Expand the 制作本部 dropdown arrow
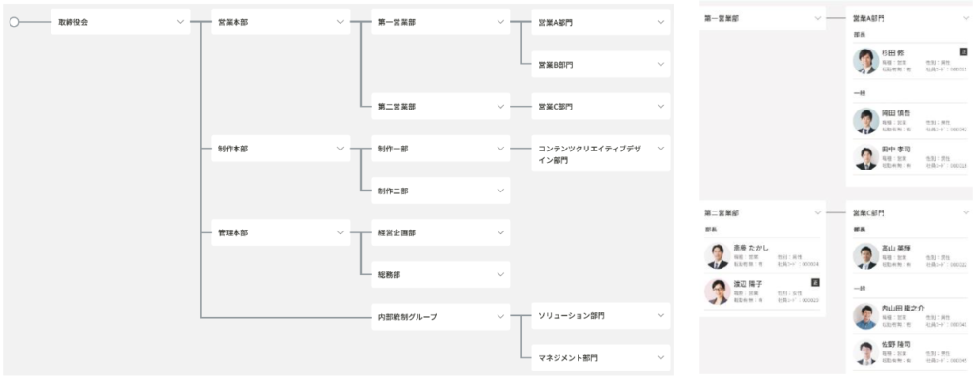The height and width of the screenshot is (381, 976). pyautogui.click(x=340, y=149)
